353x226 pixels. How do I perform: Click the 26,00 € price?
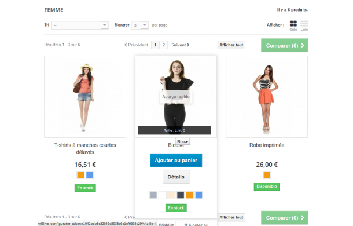pyautogui.click(x=267, y=165)
